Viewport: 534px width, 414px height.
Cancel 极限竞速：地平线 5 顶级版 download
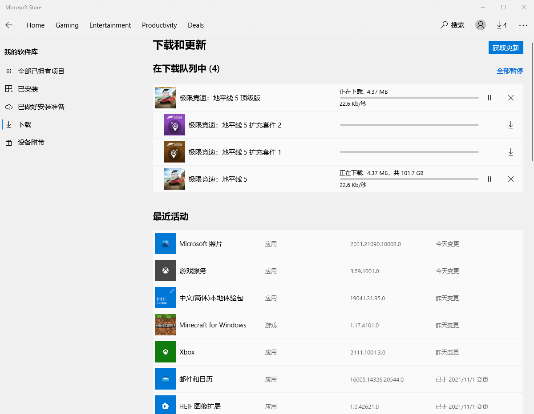click(511, 98)
